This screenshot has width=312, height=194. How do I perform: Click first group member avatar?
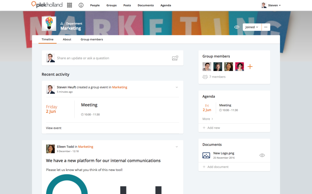pos(207,67)
